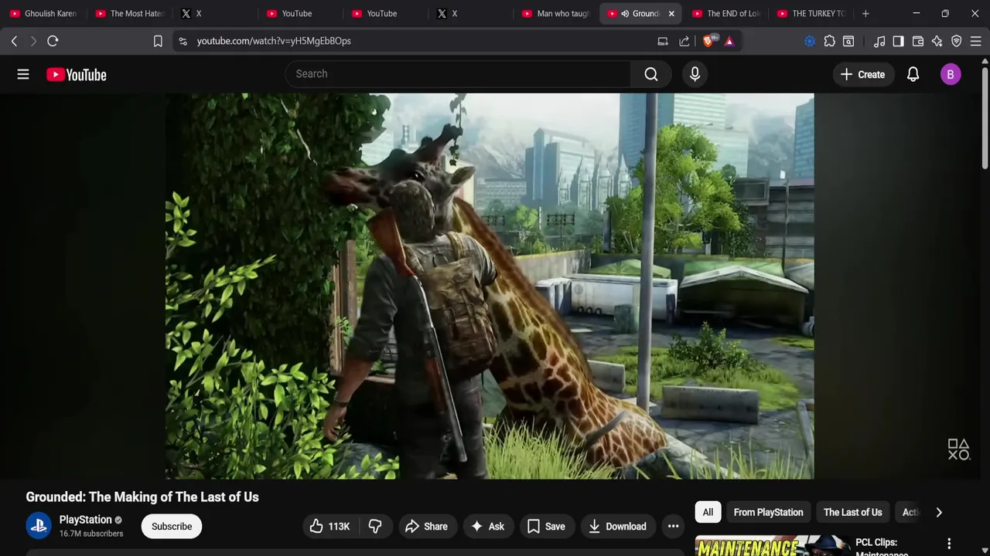Open the Extensions puzzle-piece icon

point(829,41)
